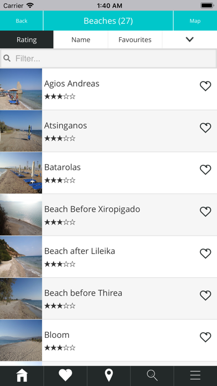Screen dimensions: 217x386
Task: Click the Agios Andreas star rating
Action: 60,96
